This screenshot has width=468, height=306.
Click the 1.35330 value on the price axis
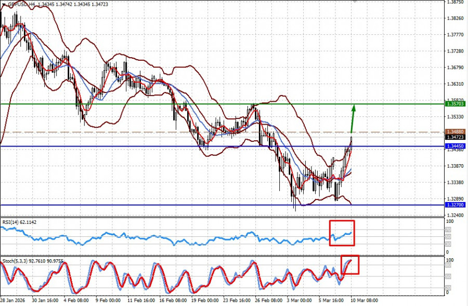coord(456,116)
